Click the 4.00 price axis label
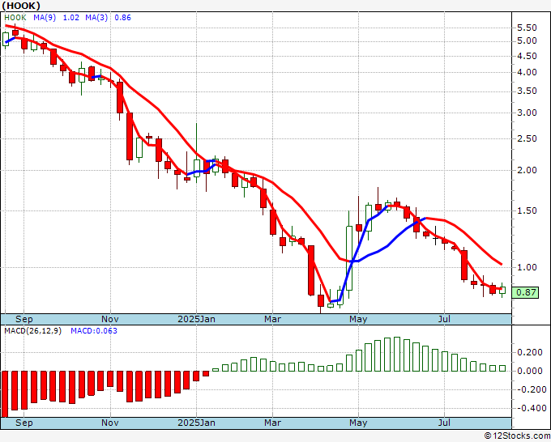The height and width of the screenshot is (442, 551). pyautogui.click(x=528, y=72)
